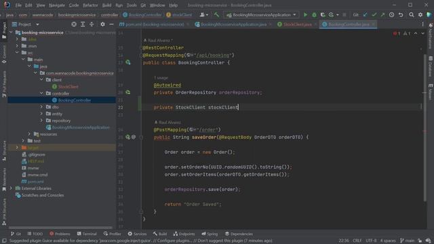
Task: Click the error indicator in editor top-right
Action: pyautogui.click(x=396, y=33)
